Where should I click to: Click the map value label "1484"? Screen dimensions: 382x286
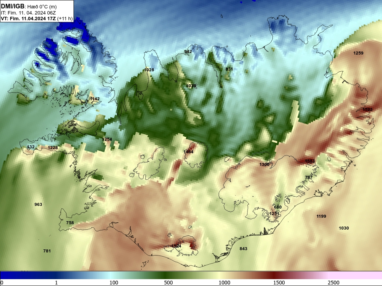pyautogui.click(x=189, y=152)
